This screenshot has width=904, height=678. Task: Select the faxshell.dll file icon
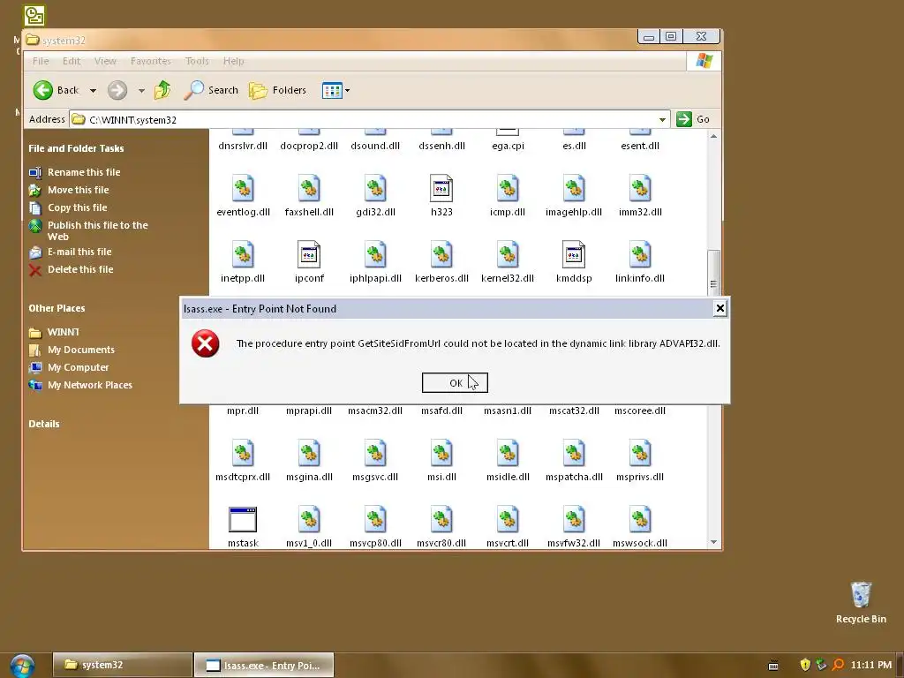(309, 188)
